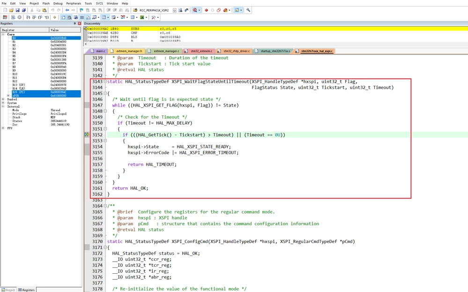Collapse function fold at line 3143
Viewport: 468px width, 292px height.
tap(105, 81)
